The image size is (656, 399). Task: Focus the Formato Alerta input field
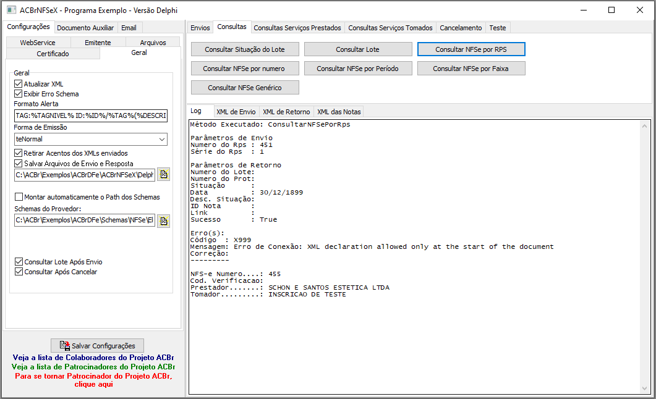pos(91,115)
